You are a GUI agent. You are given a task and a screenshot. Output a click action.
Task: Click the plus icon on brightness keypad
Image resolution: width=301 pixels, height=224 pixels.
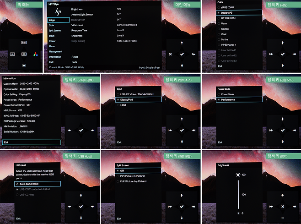[x=282, y=195]
